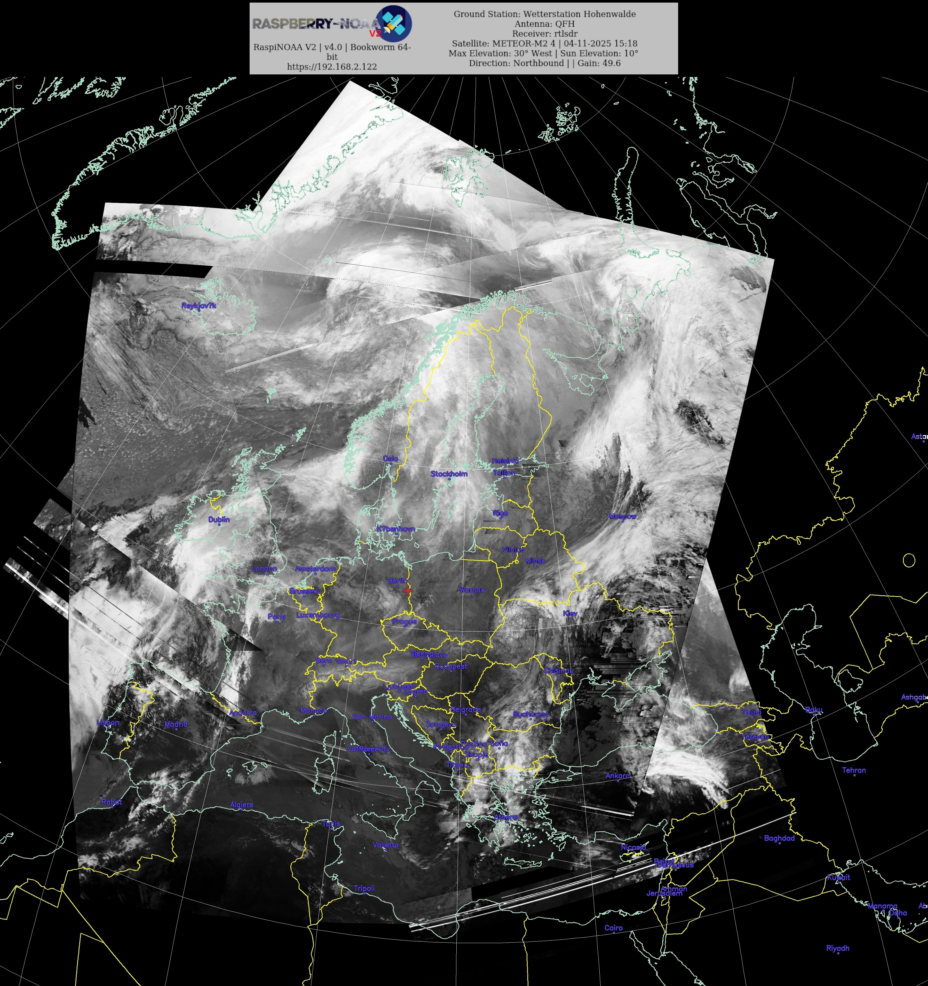Image resolution: width=928 pixels, height=986 pixels.
Task: Click the https://192.168.2.122 URL text
Action: pyautogui.click(x=332, y=67)
